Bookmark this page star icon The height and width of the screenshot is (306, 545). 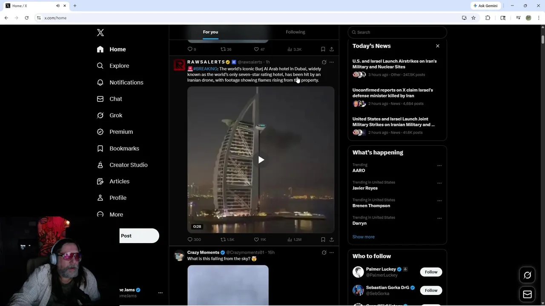[x=473, y=18]
